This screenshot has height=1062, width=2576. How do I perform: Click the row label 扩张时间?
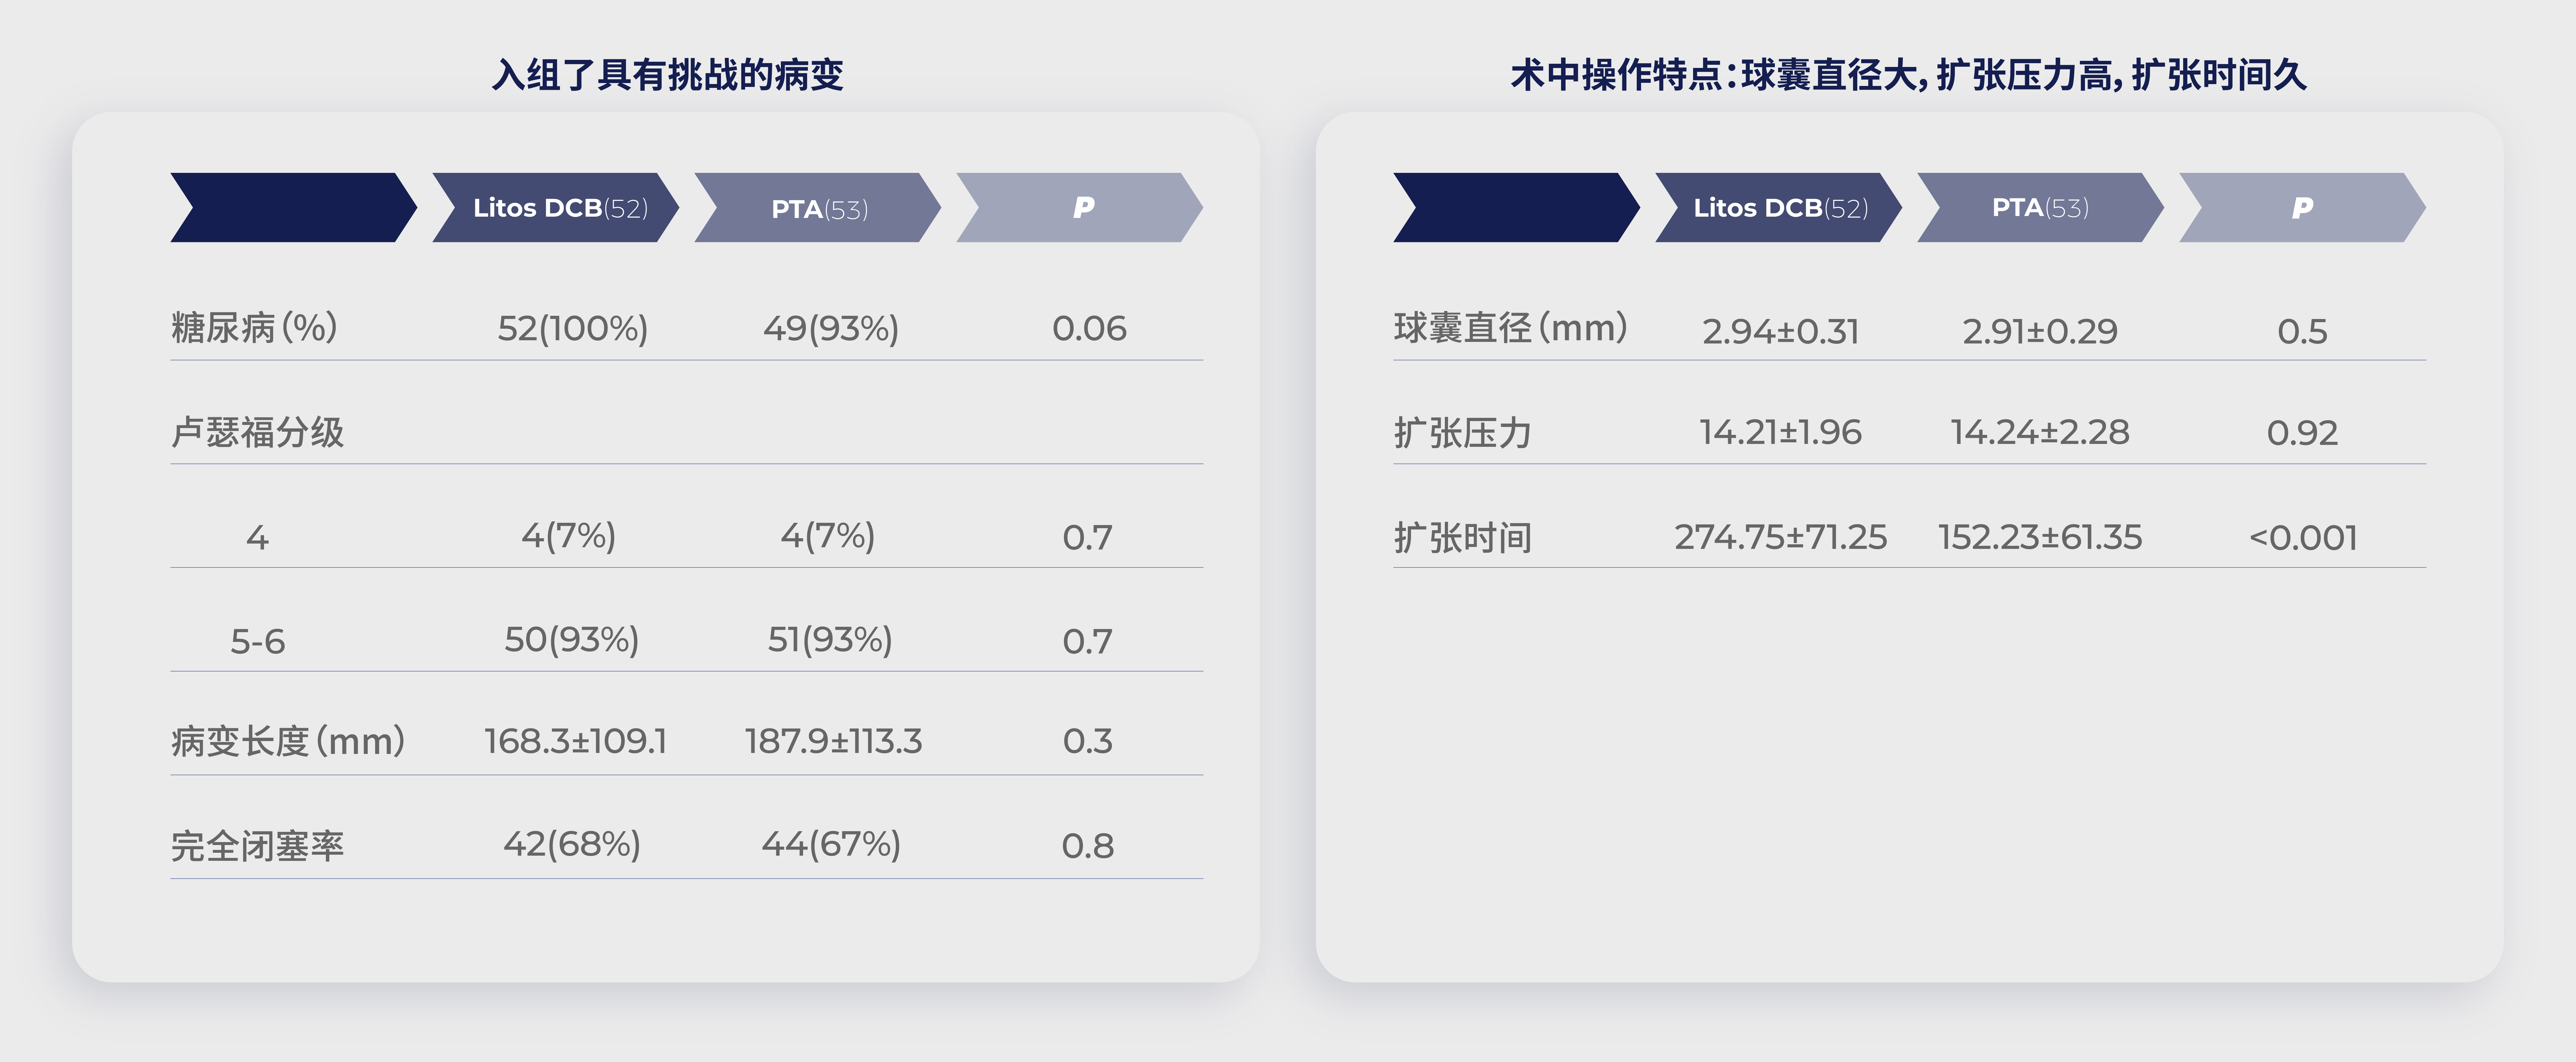[x=1463, y=538]
